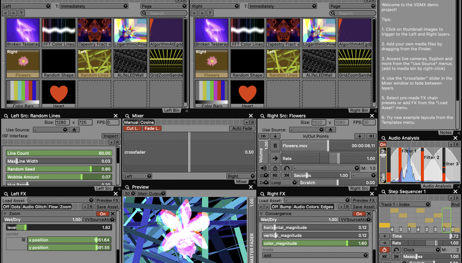462x263 pixels.
Task: Click the Wobble Amount slider
Action: coord(59,177)
